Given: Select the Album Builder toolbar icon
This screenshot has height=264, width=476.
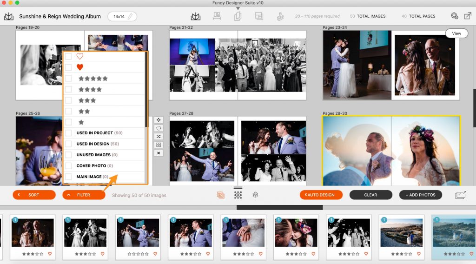Looking at the screenshot, I should (238, 16).
